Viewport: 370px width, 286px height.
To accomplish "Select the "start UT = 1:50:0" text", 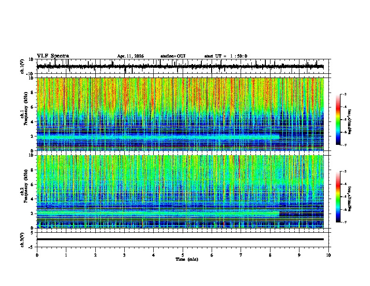I will click(226, 56).
